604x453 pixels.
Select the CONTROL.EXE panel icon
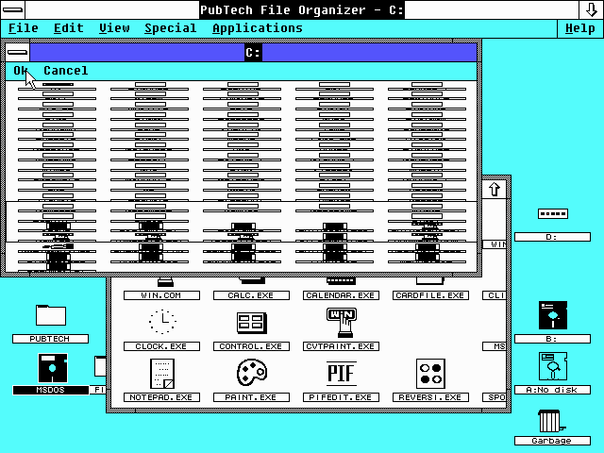pyautogui.click(x=251, y=323)
